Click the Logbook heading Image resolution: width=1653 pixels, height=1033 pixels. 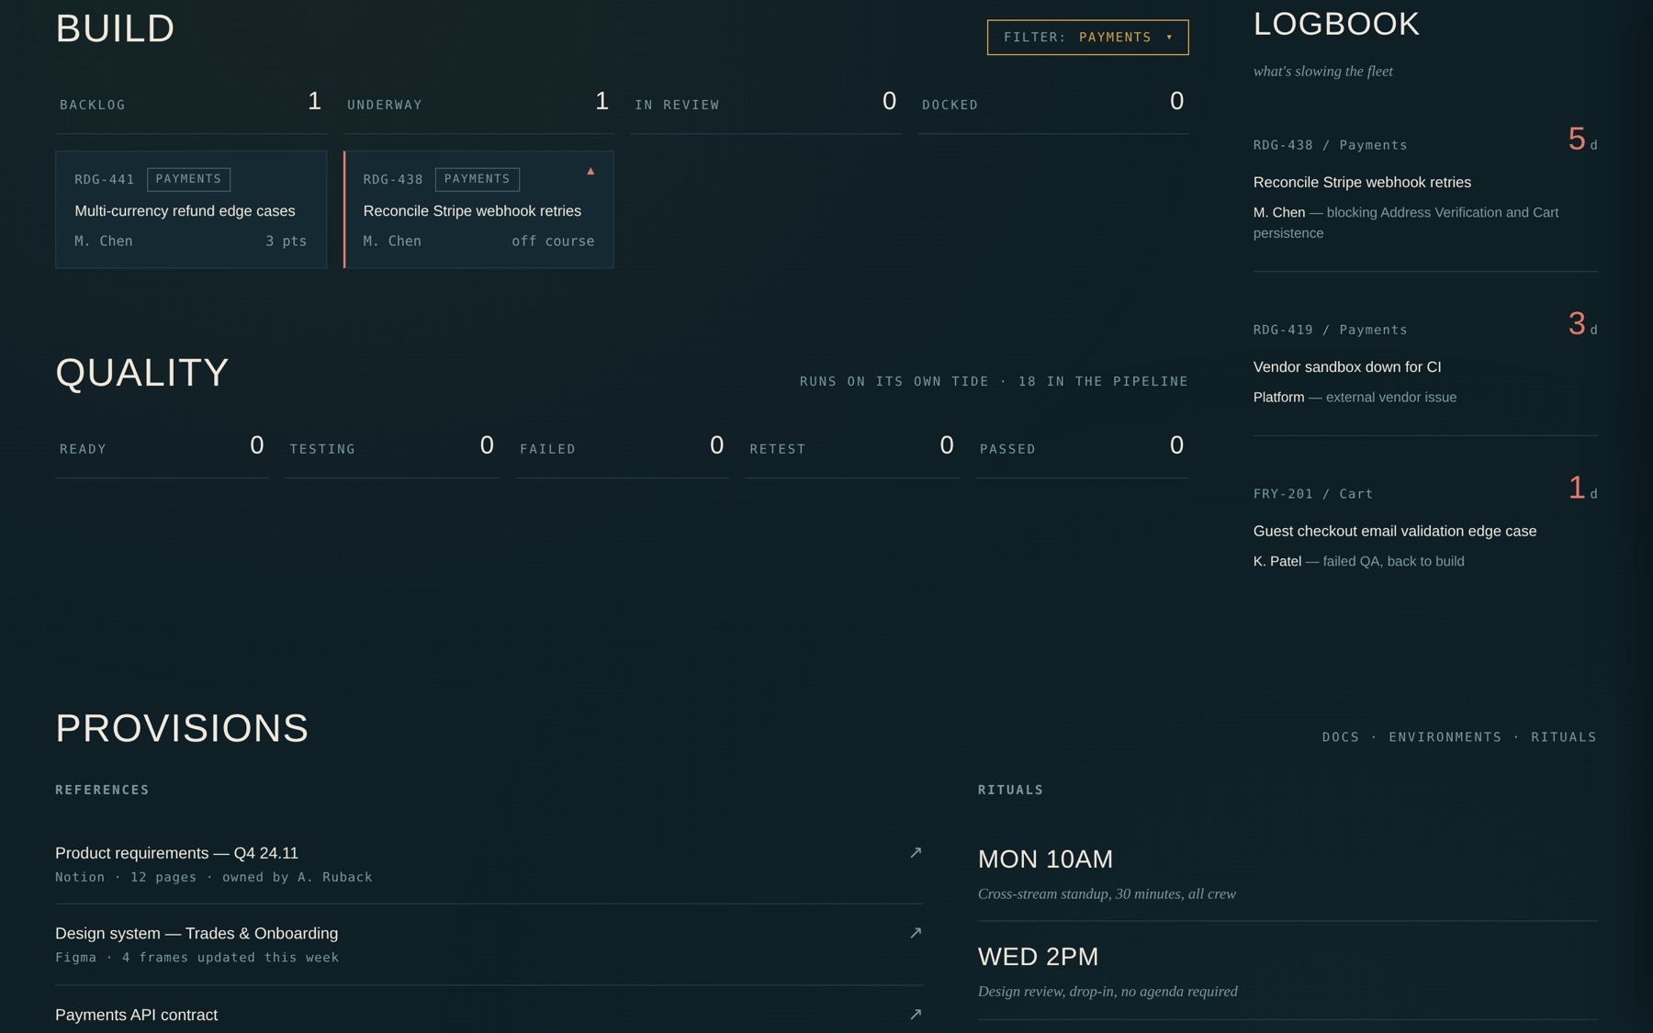click(x=1336, y=24)
